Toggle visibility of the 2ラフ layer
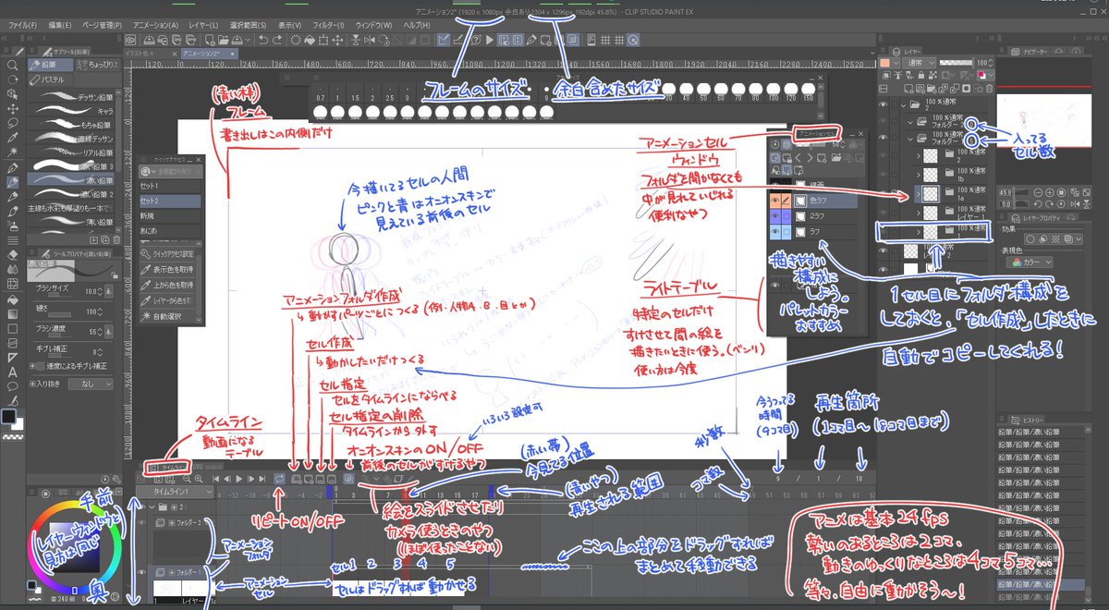 click(x=774, y=214)
